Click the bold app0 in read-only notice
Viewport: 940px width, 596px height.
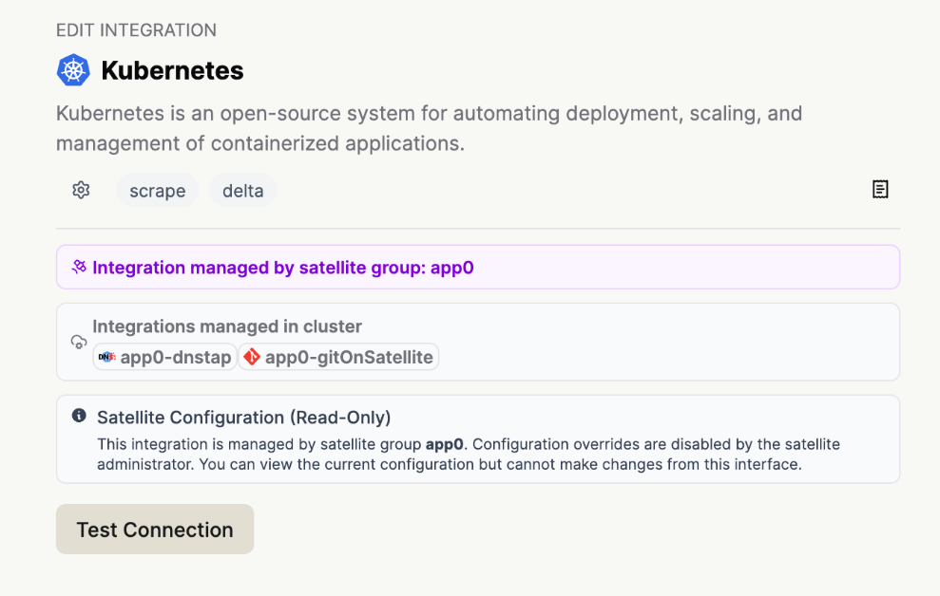point(444,444)
